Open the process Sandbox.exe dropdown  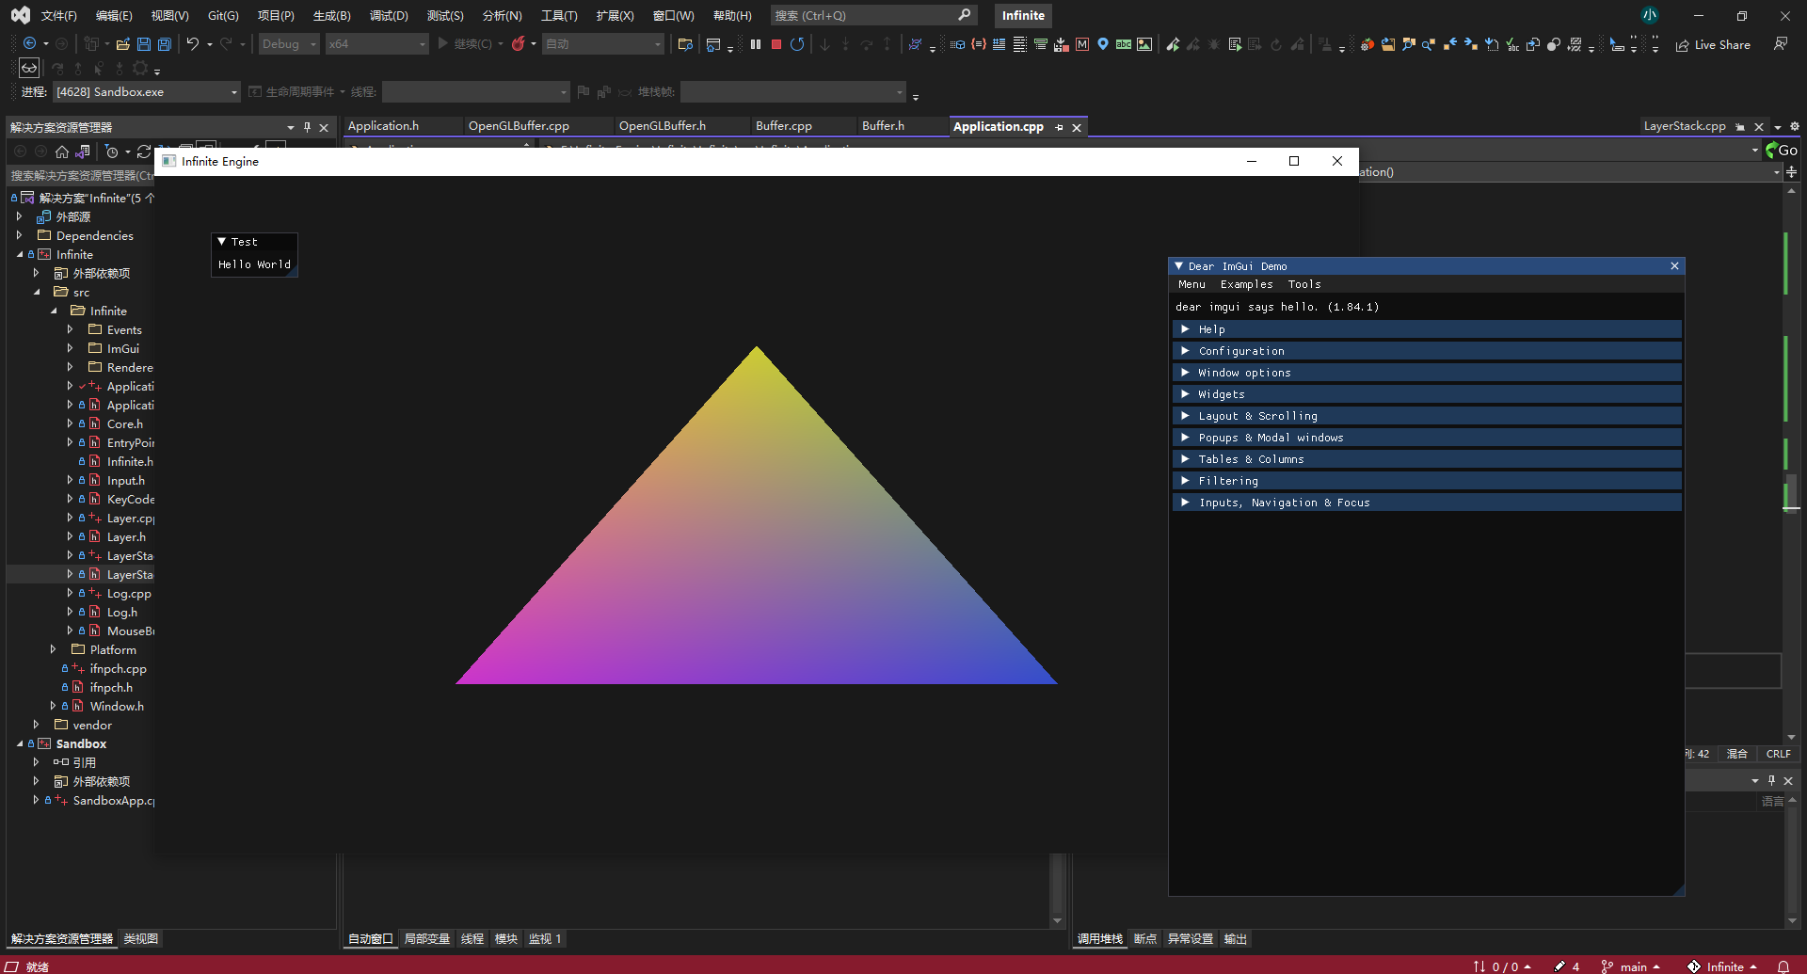tap(147, 91)
